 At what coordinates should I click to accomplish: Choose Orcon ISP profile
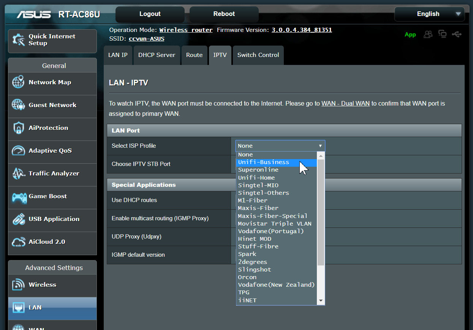(x=277, y=277)
